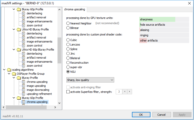Select the Nearest Neighbor radio button
This screenshot has height=120, width=194.
(68, 23)
